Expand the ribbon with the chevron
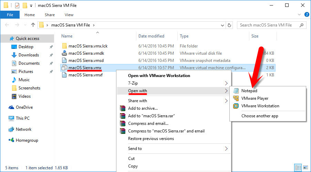Image resolution: width=311 pixels, height=172 pixels. pos(299,15)
